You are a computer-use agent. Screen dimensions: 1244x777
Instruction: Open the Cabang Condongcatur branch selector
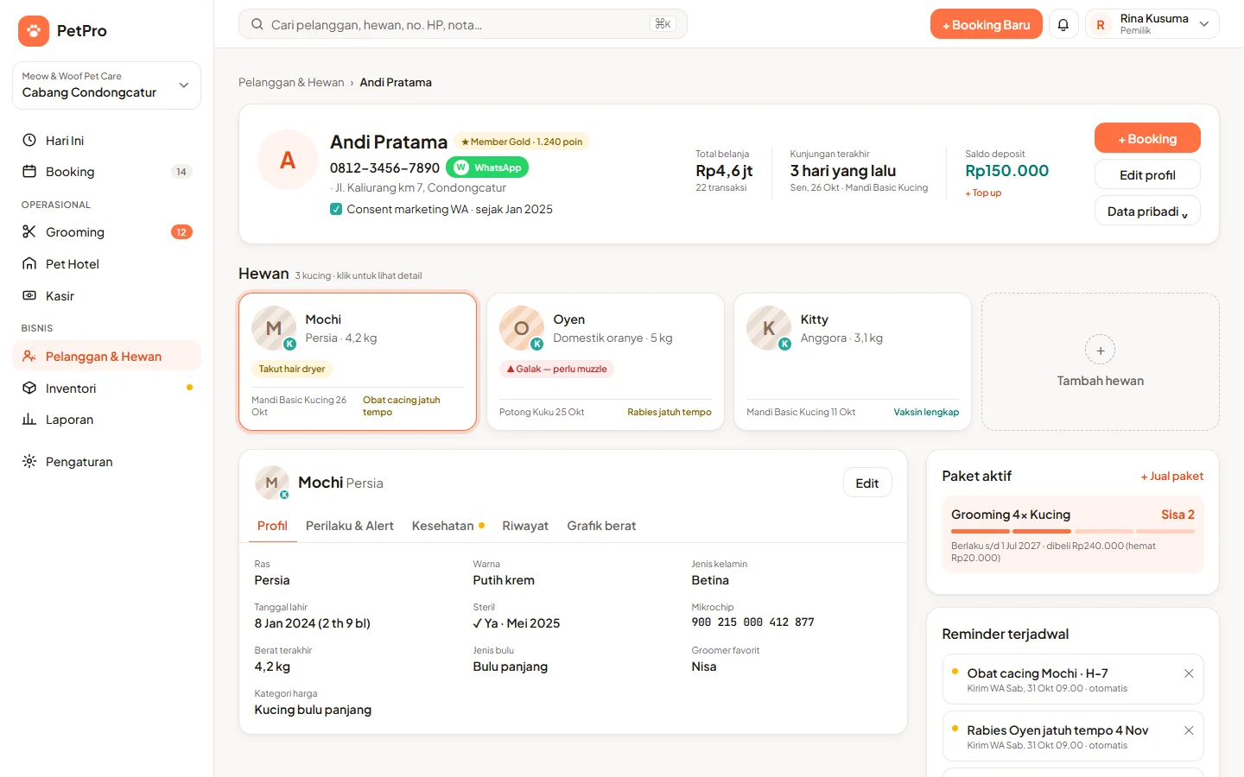tap(106, 85)
